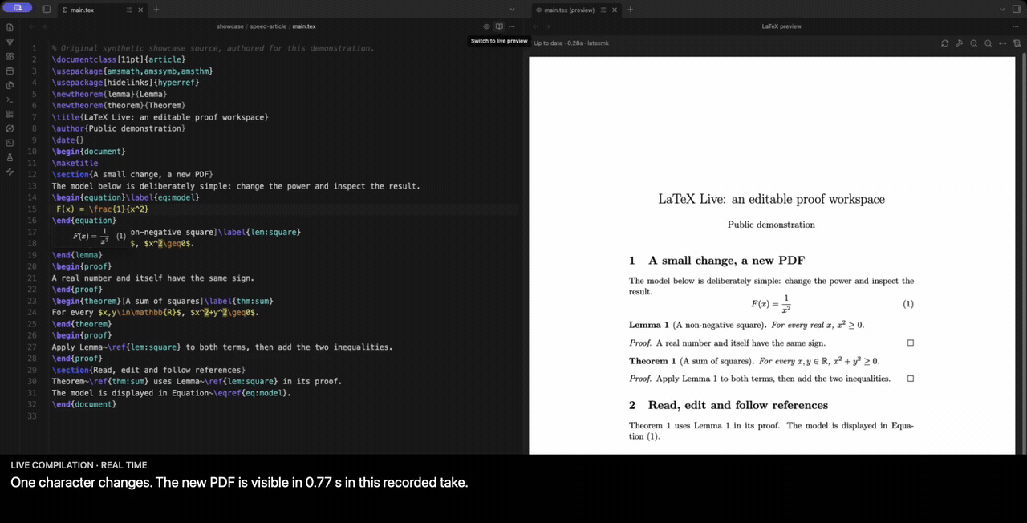Screen dimensions: 1027x523
Task: Click the \usepackage[hidelinks]{hyperref} line
Action: 126,82
